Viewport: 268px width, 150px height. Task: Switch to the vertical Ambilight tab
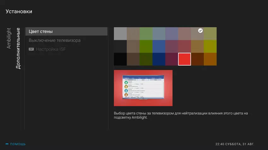coord(9,38)
